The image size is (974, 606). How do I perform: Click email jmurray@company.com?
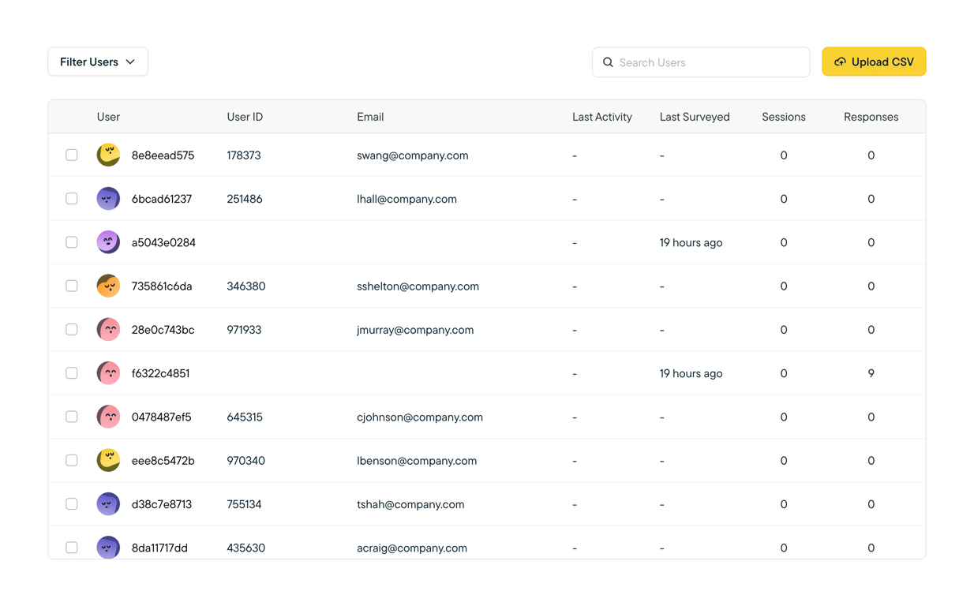pos(415,330)
